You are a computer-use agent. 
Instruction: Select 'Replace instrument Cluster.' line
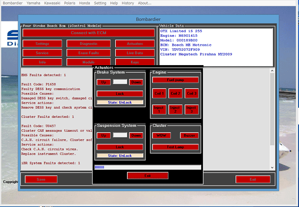click(48, 154)
